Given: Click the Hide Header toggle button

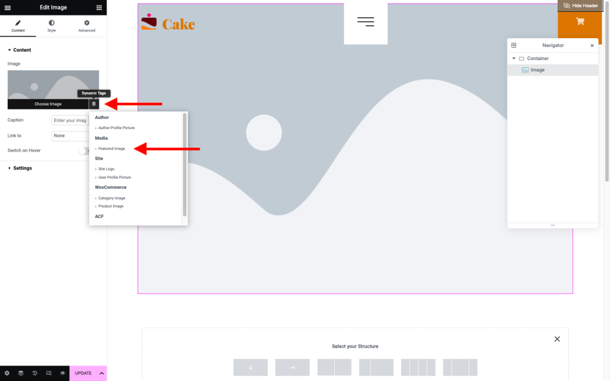Looking at the screenshot, I should click(579, 5).
